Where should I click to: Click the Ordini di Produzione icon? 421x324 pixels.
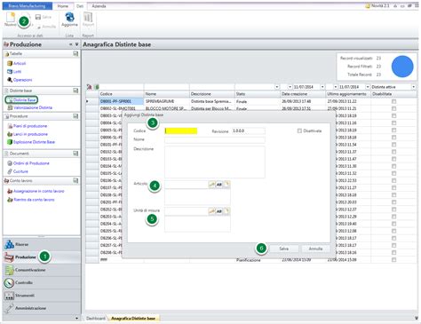tap(10, 163)
